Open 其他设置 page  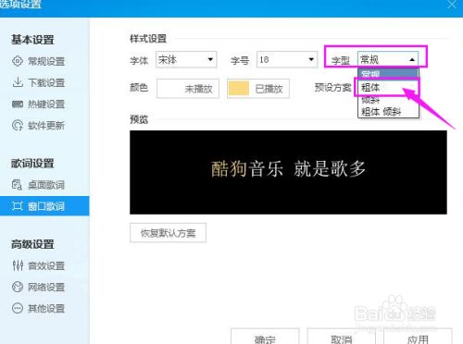coord(46,308)
